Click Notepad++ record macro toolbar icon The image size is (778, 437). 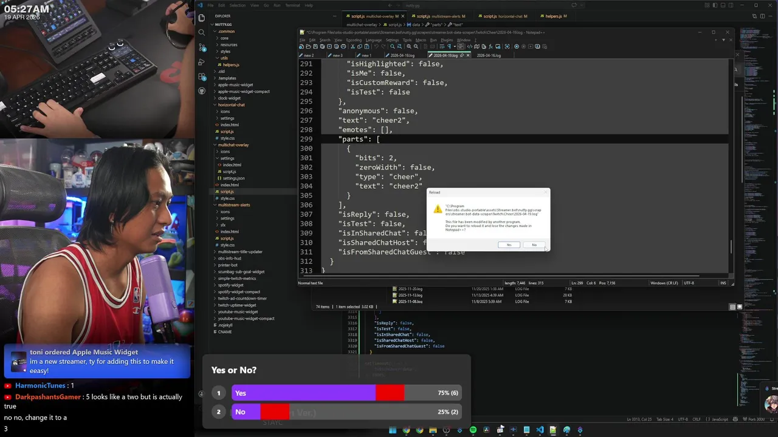tap(517, 47)
